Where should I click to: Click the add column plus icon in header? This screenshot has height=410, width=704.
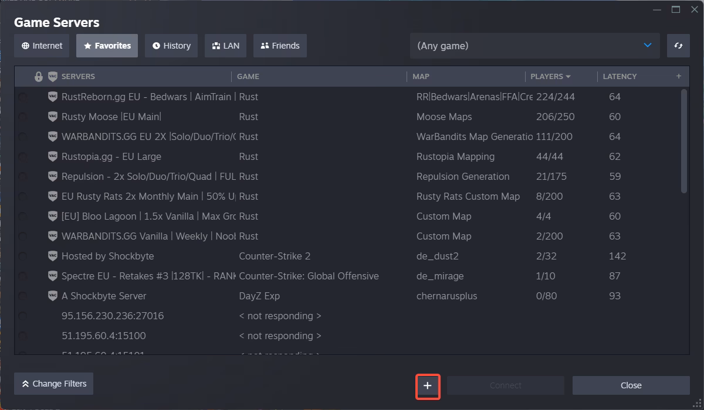pos(679,76)
